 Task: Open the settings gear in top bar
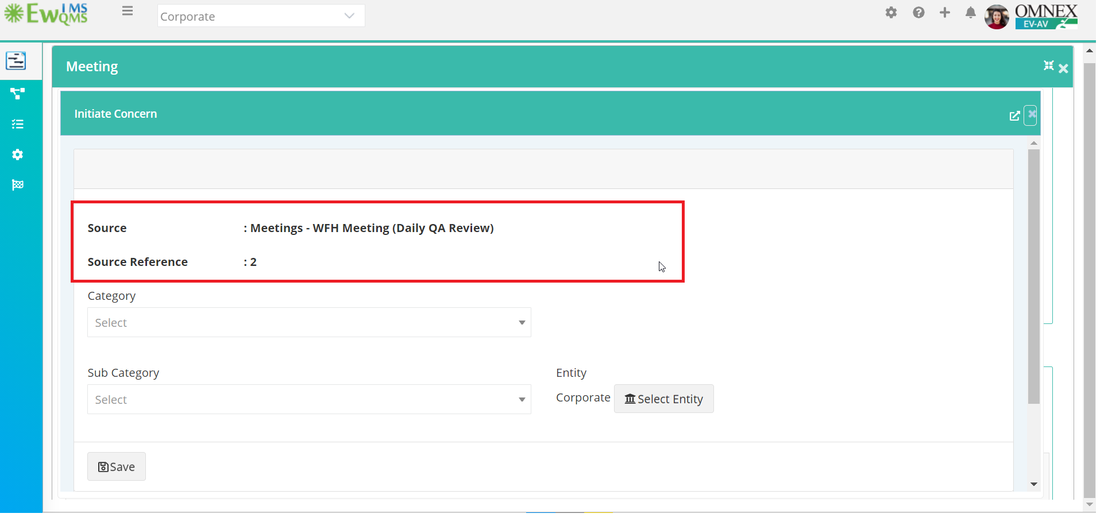[891, 13]
